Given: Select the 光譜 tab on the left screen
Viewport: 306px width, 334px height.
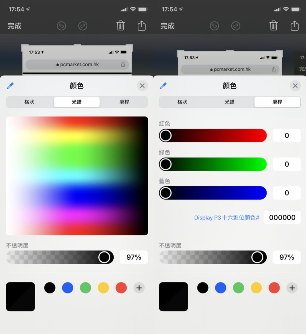Looking at the screenshot, I should 77,102.
